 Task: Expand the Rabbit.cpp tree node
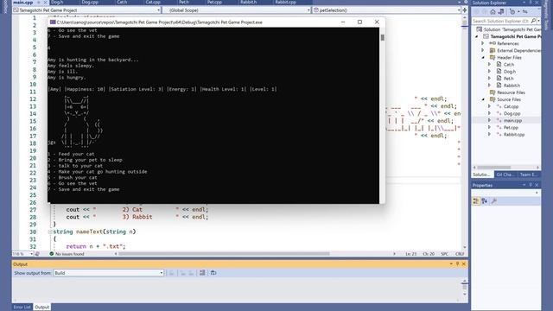(490, 135)
